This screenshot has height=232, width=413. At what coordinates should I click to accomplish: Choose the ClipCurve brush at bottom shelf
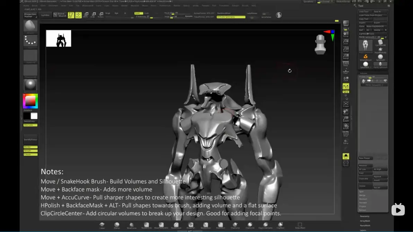(235, 225)
